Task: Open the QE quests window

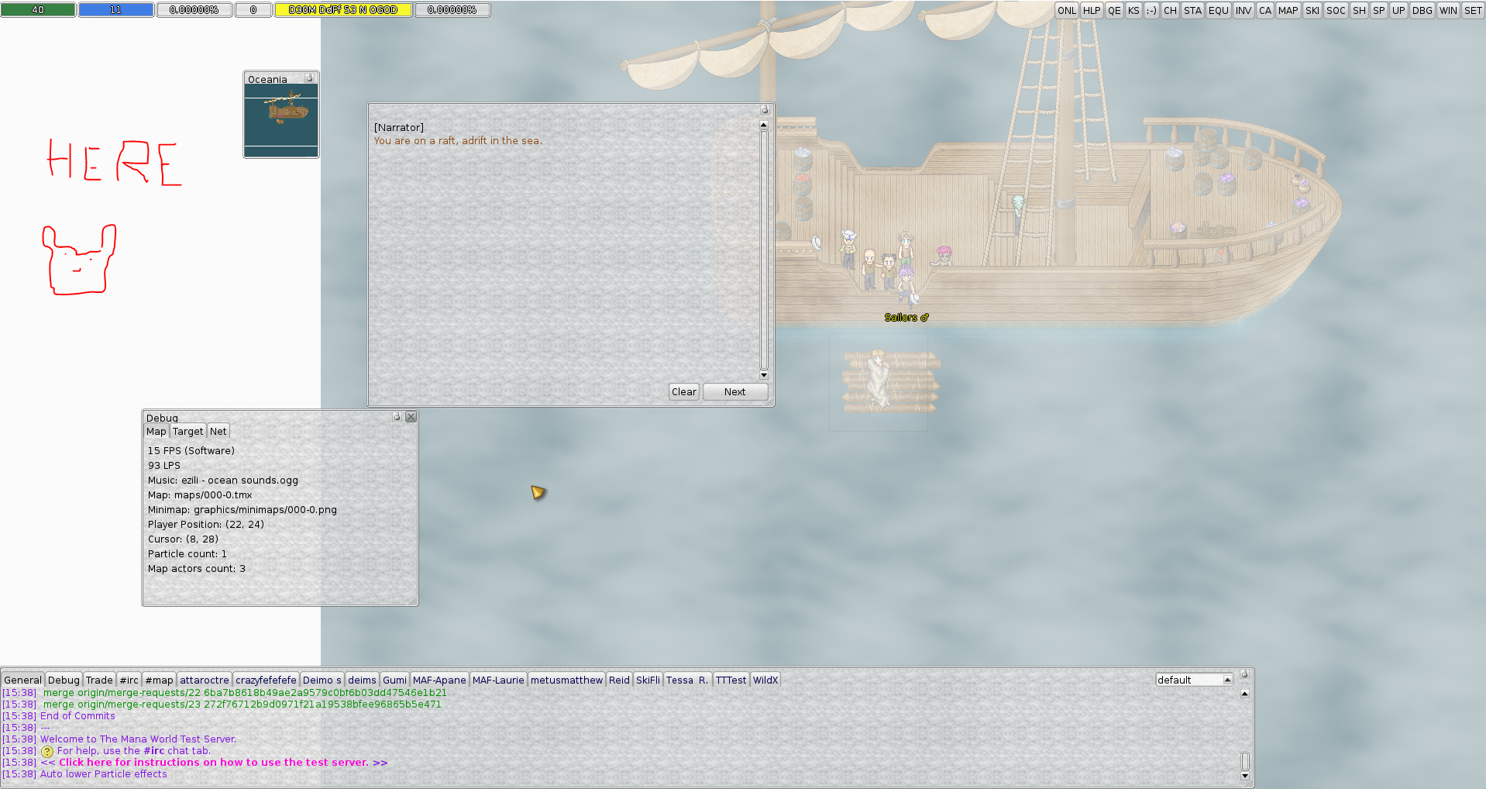Action: point(1114,10)
